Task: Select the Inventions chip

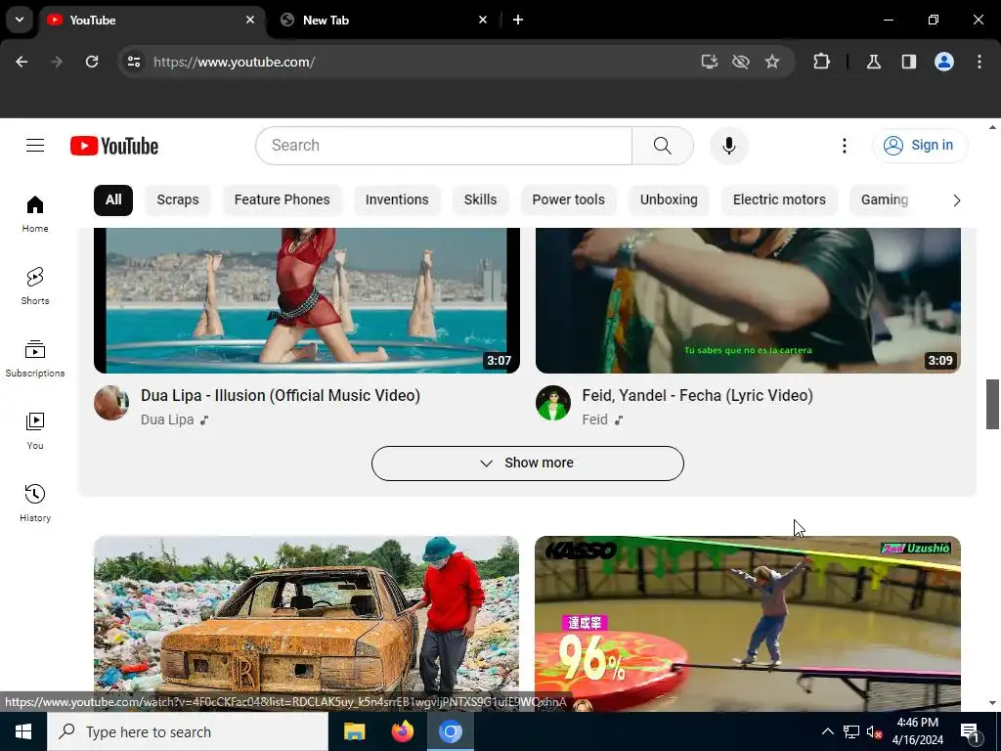Action: (x=397, y=199)
